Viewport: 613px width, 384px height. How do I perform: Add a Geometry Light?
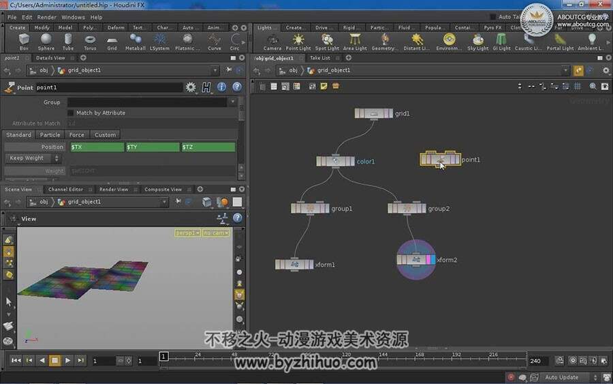(385, 42)
